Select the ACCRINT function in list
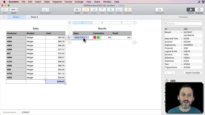 (193, 32)
